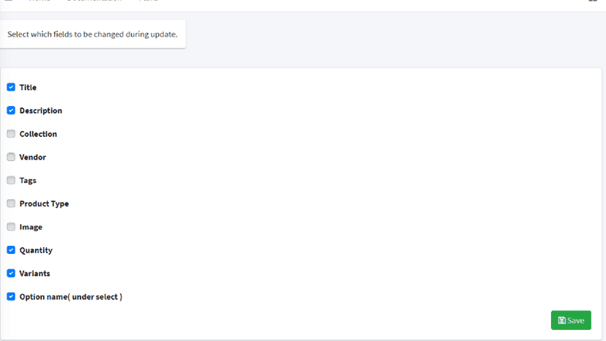Viewport: 606px width, 341px height.
Task: Enable the Product Type checkbox
Action: (11, 203)
